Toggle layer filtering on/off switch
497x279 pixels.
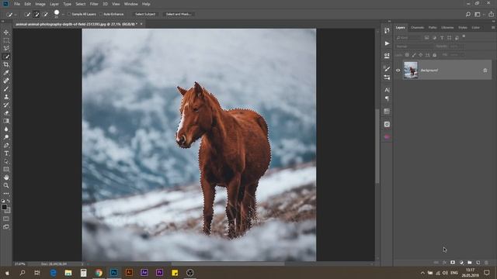(464, 36)
